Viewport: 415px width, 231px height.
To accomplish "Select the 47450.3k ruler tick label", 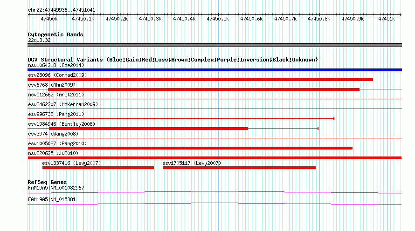I will [x=150, y=19].
